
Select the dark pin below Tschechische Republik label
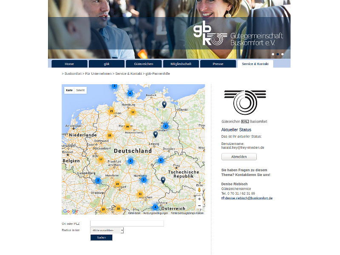pos(163,180)
